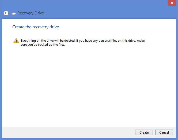Screen dimensions: 178x140
Task: Click the gray footer bar left of Create
Action: tap(67, 133)
